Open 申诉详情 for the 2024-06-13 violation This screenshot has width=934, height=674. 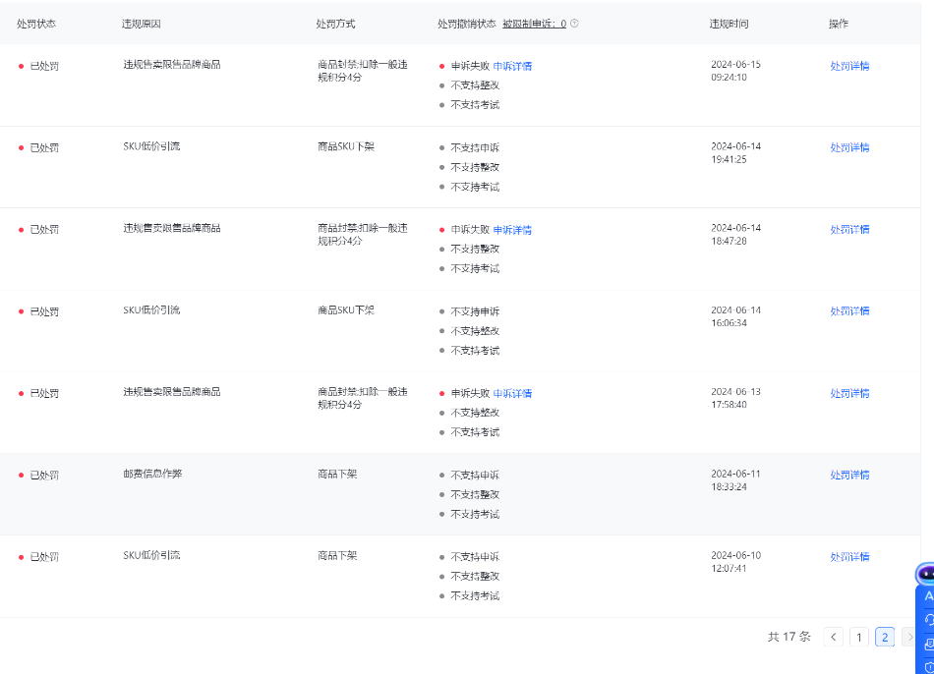point(512,393)
